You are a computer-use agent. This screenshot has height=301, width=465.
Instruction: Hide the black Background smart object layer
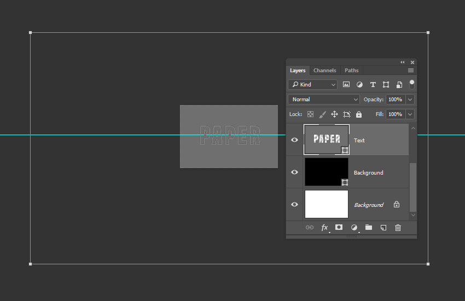click(294, 172)
